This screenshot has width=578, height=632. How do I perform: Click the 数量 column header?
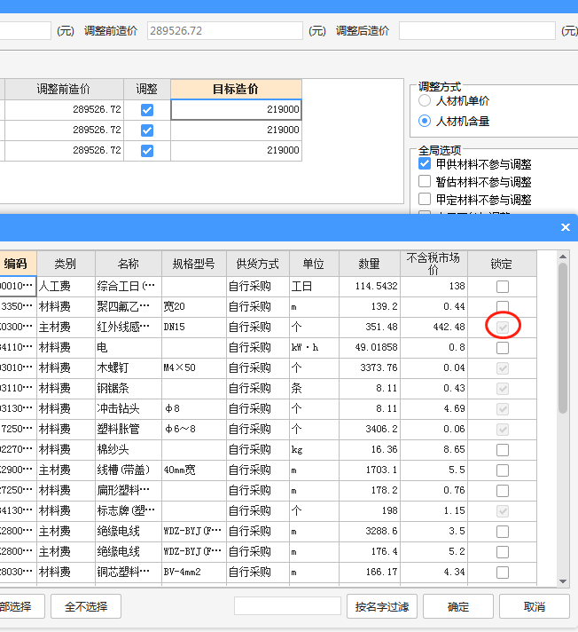coord(370,264)
